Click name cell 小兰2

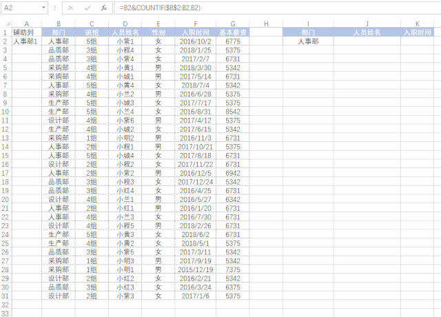point(125,94)
